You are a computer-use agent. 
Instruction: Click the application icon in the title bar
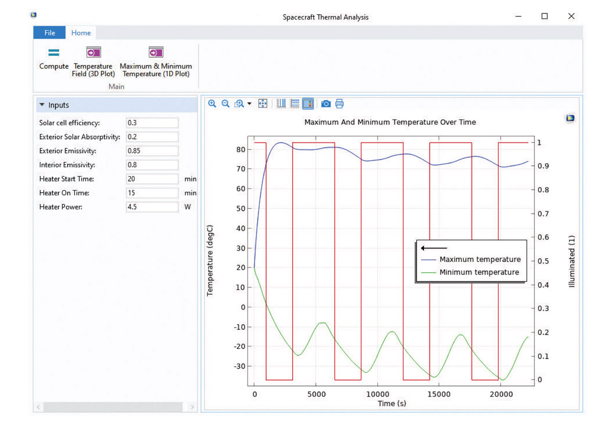[x=33, y=15]
